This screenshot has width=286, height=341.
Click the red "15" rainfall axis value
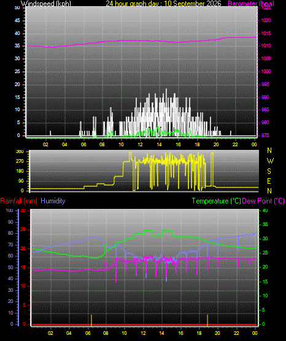(23, 267)
